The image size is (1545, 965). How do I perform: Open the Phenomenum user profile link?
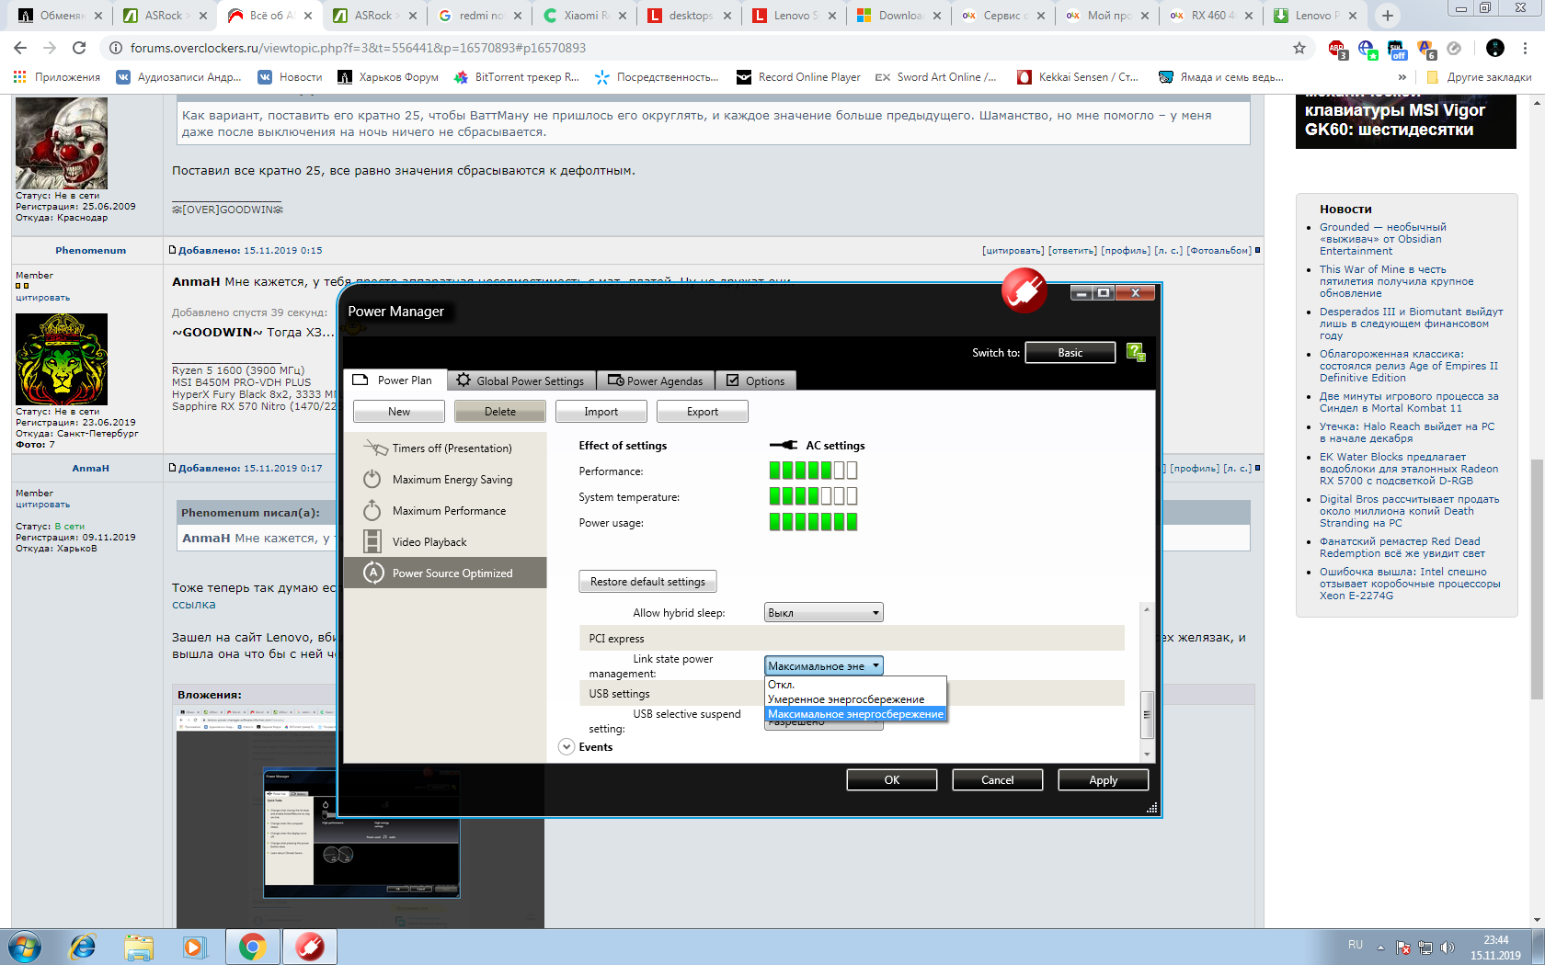pos(90,251)
